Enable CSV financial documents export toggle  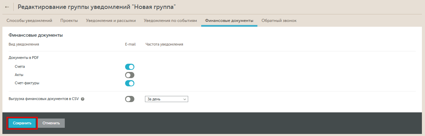click(130, 99)
